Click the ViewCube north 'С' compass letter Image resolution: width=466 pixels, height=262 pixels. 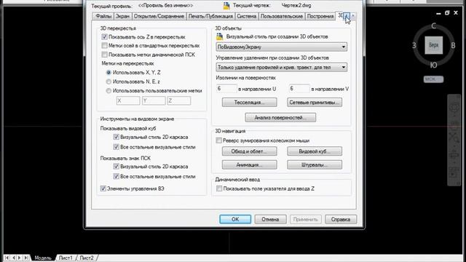[x=434, y=26]
